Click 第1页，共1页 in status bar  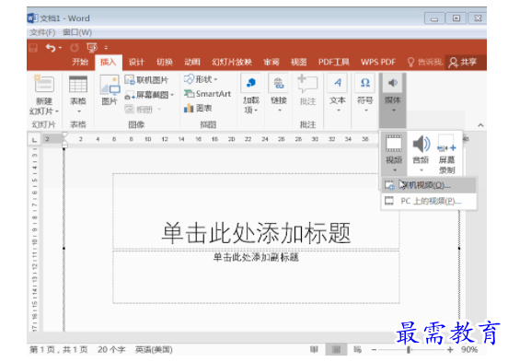click(x=59, y=350)
